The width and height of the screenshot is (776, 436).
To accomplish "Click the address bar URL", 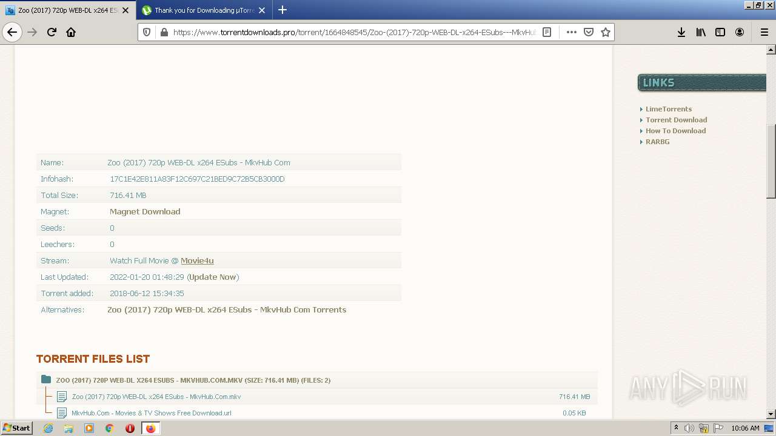I will pyautogui.click(x=354, y=32).
